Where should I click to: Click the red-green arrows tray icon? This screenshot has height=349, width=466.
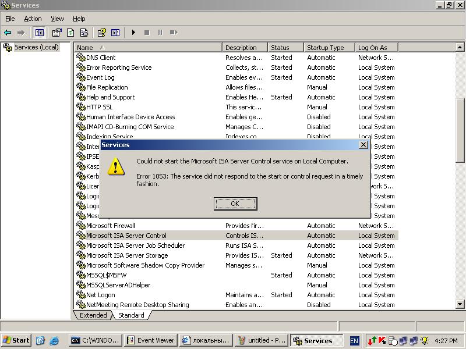click(x=372, y=340)
